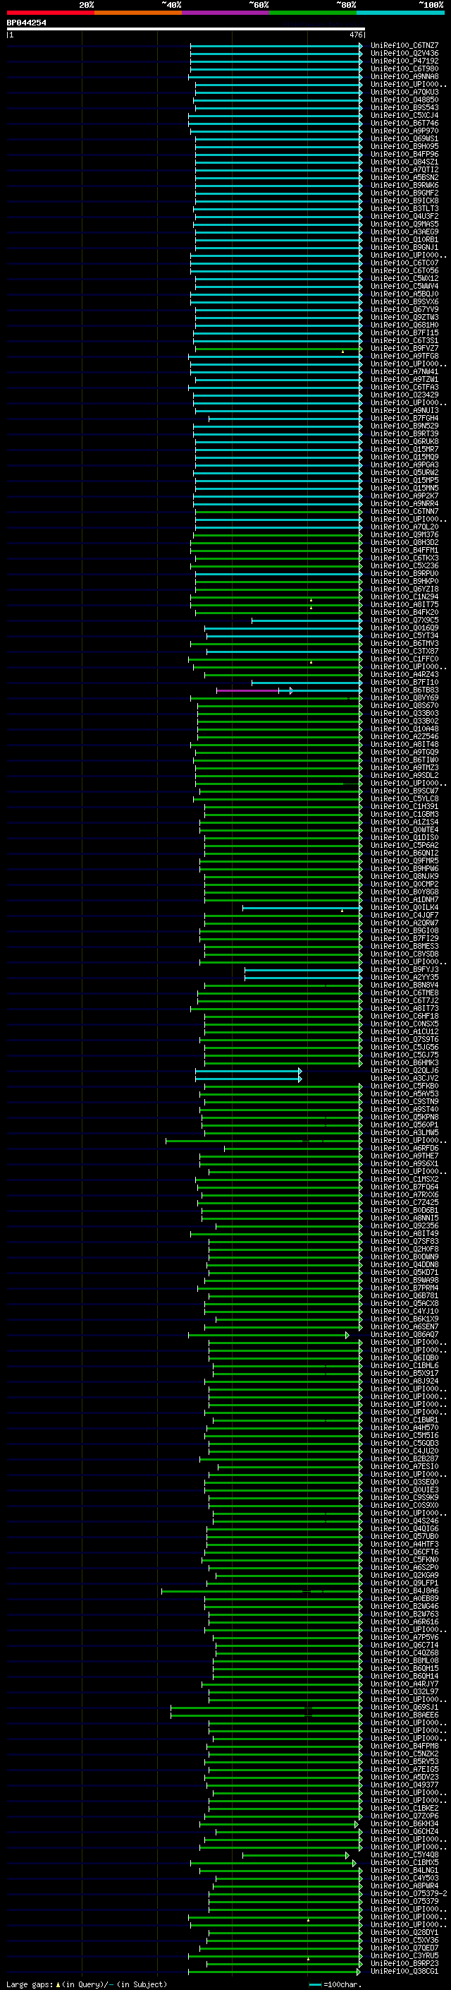Click the purple ~60% identity scale segment
The height and width of the screenshot is (1990, 451).
pyautogui.click(x=226, y=13)
